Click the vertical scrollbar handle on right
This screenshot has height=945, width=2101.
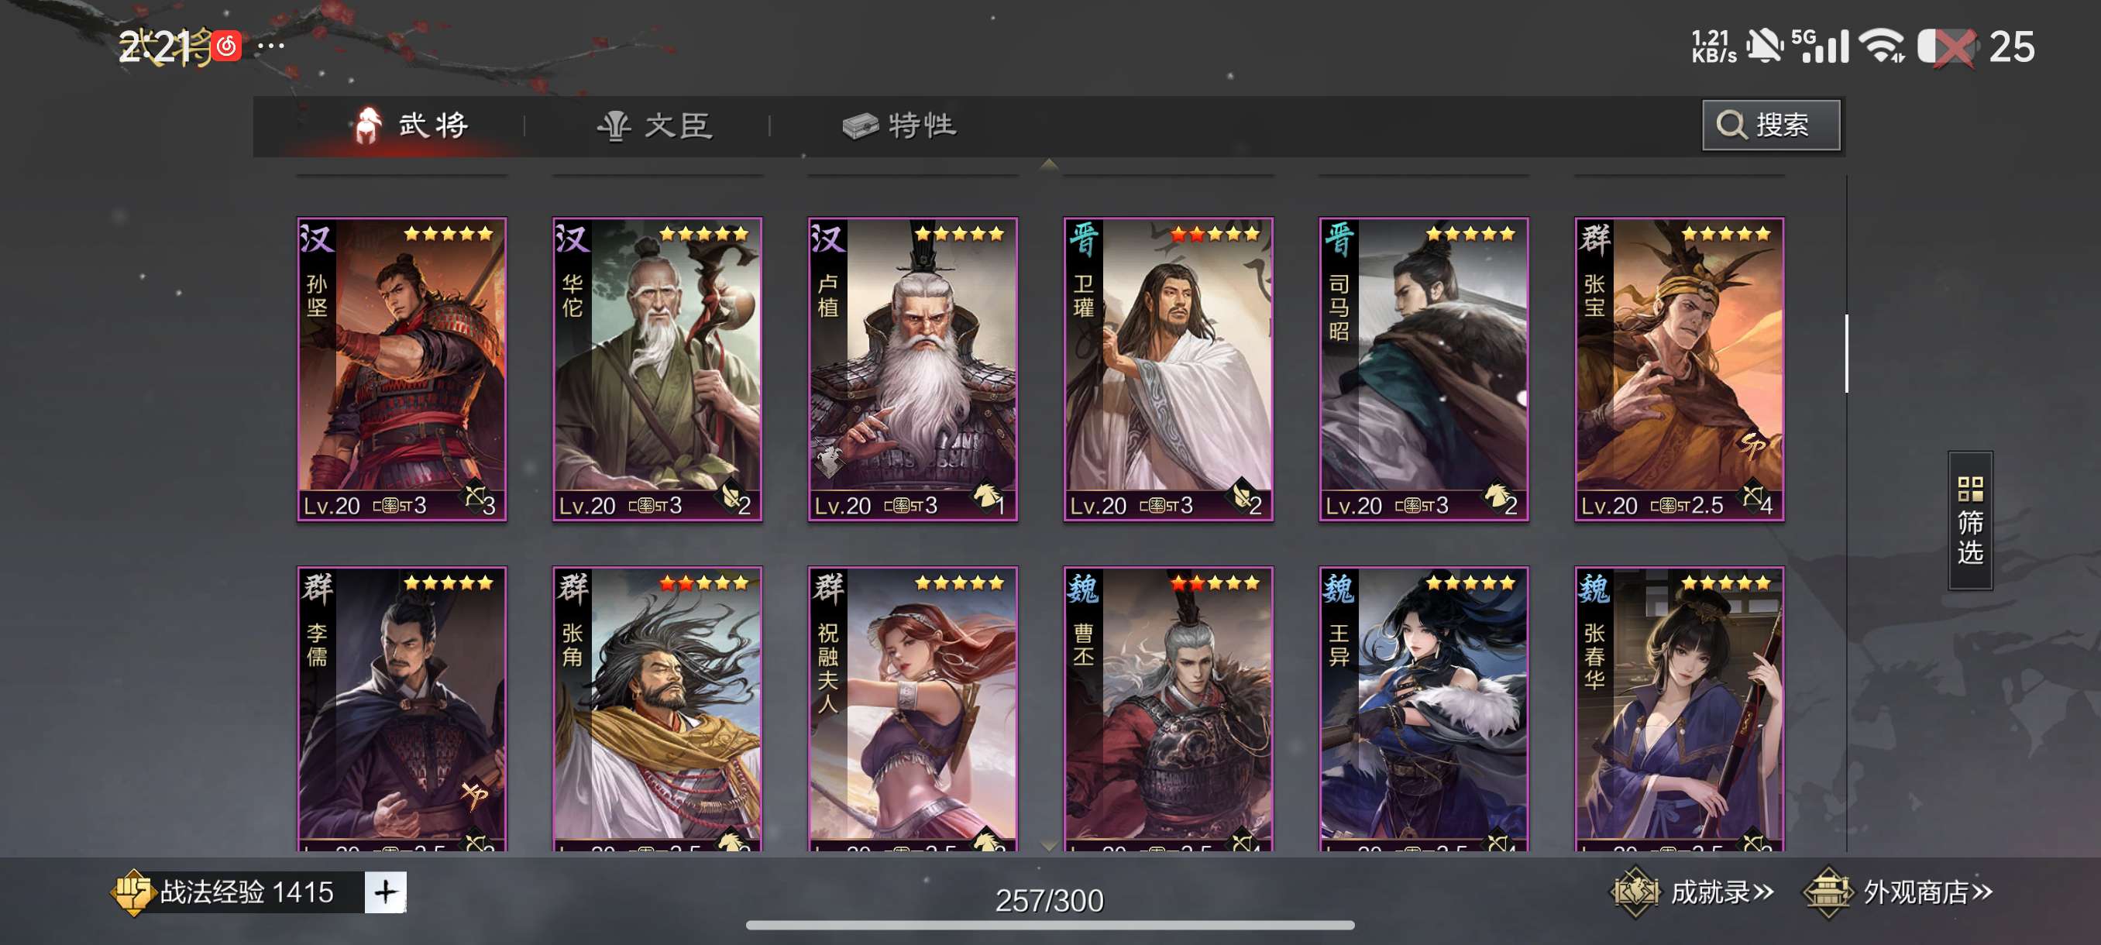tap(1847, 353)
